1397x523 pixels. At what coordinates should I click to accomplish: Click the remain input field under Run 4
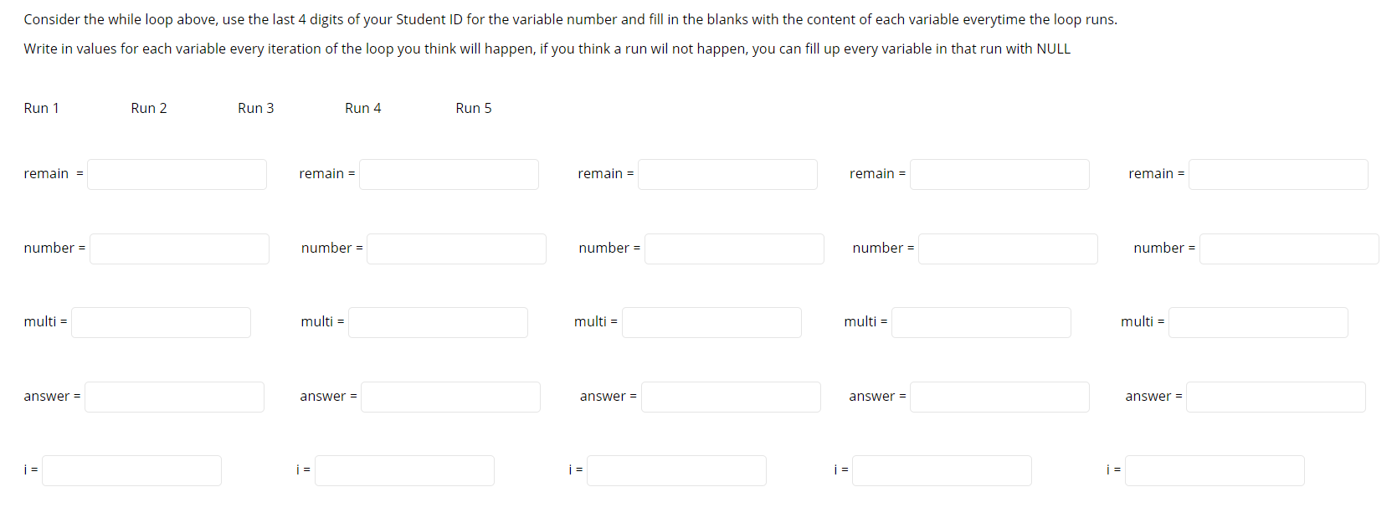click(x=999, y=174)
